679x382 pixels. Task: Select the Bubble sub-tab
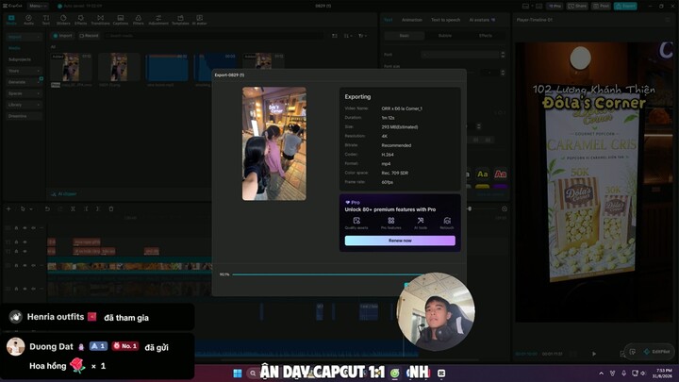(x=445, y=36)
